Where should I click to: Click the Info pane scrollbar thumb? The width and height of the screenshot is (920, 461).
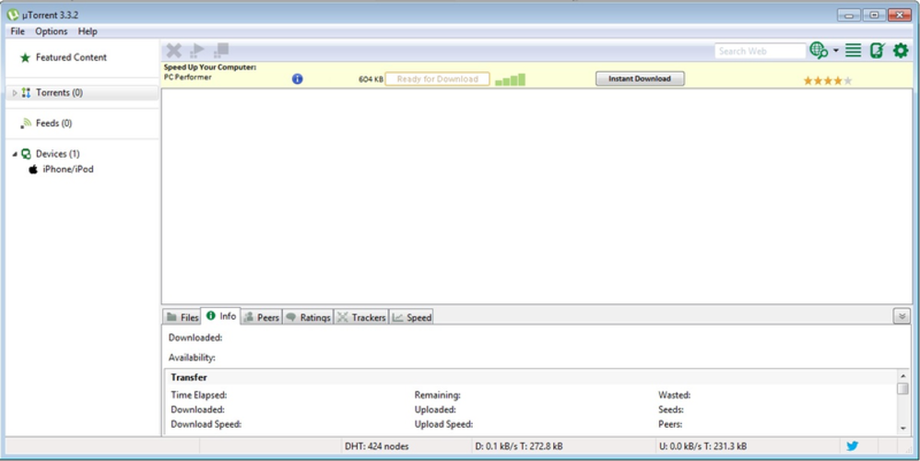[903, 389]
